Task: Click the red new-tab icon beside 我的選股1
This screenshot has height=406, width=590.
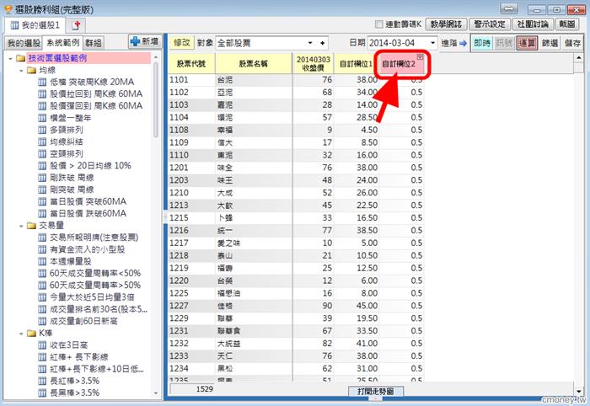Action: pos(77,25)
